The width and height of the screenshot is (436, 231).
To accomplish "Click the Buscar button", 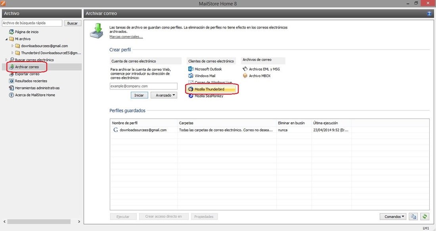I will (x=73, y=23).
